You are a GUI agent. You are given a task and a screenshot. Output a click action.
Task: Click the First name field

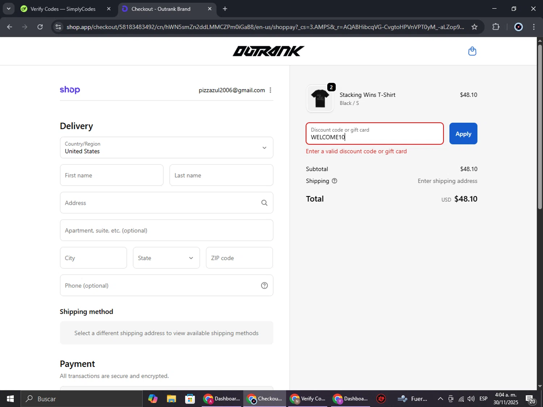pyautogui.click(x=111, y=175)
